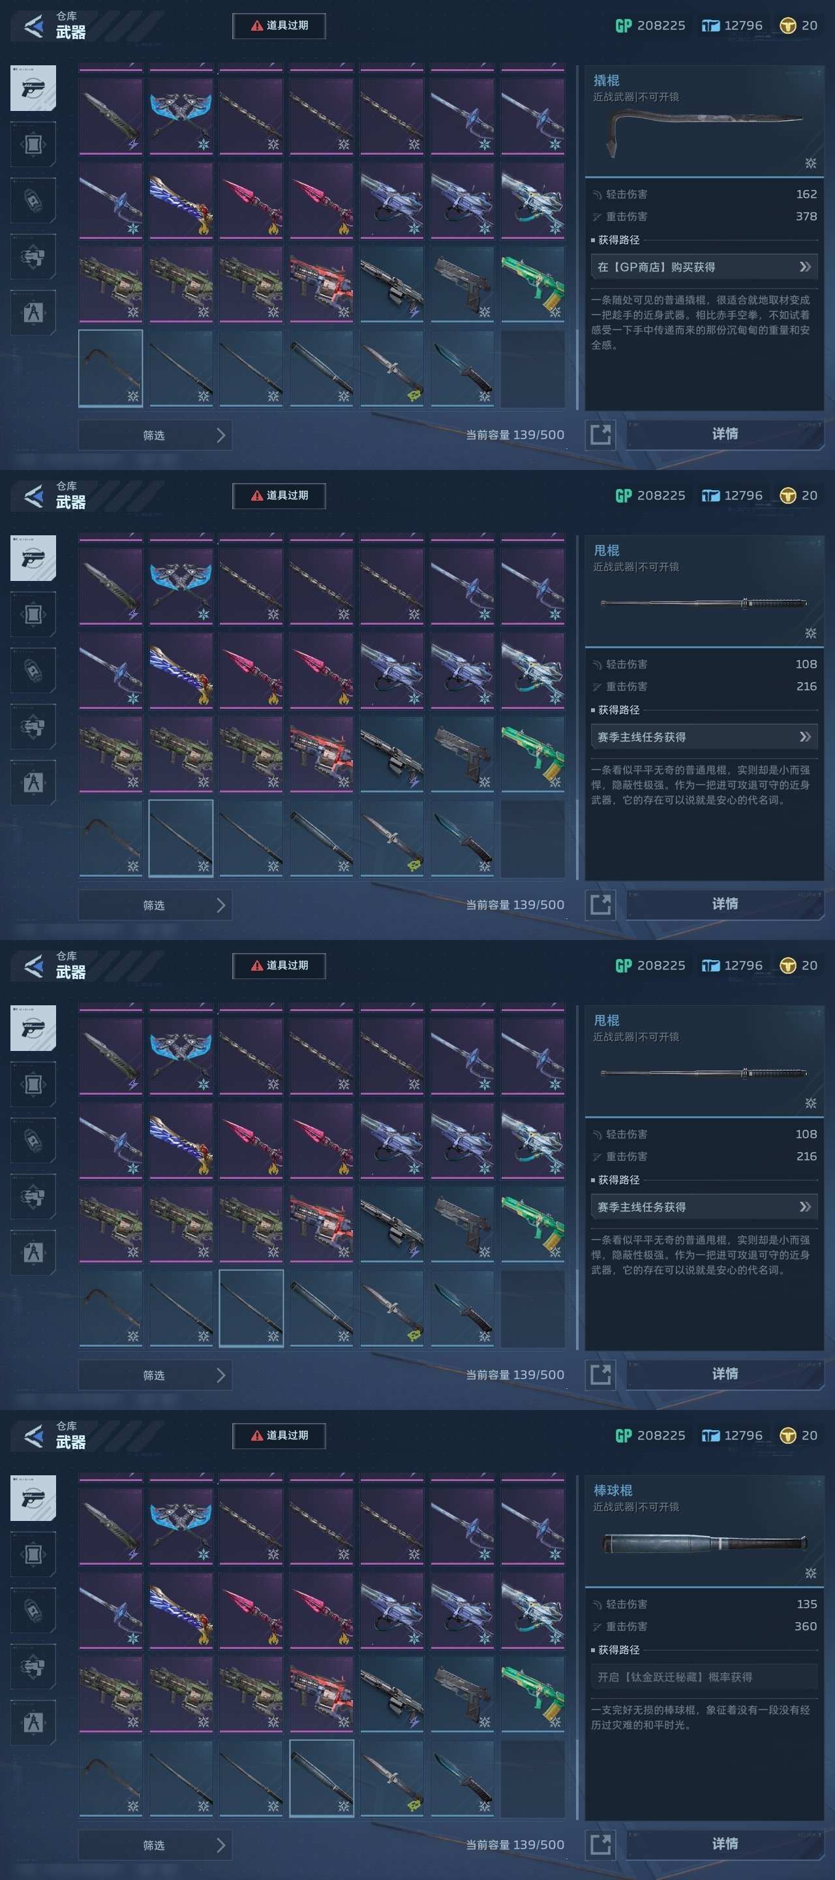Open the 道具过期 warning in the 撬棍 view
The height and width of the screenshot is (1880, 835).
tap(279, 25)
